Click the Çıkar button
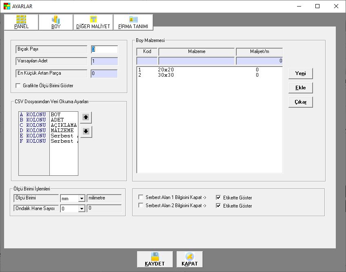This screenshot has height=272, width=346. (x=301, y=102)
